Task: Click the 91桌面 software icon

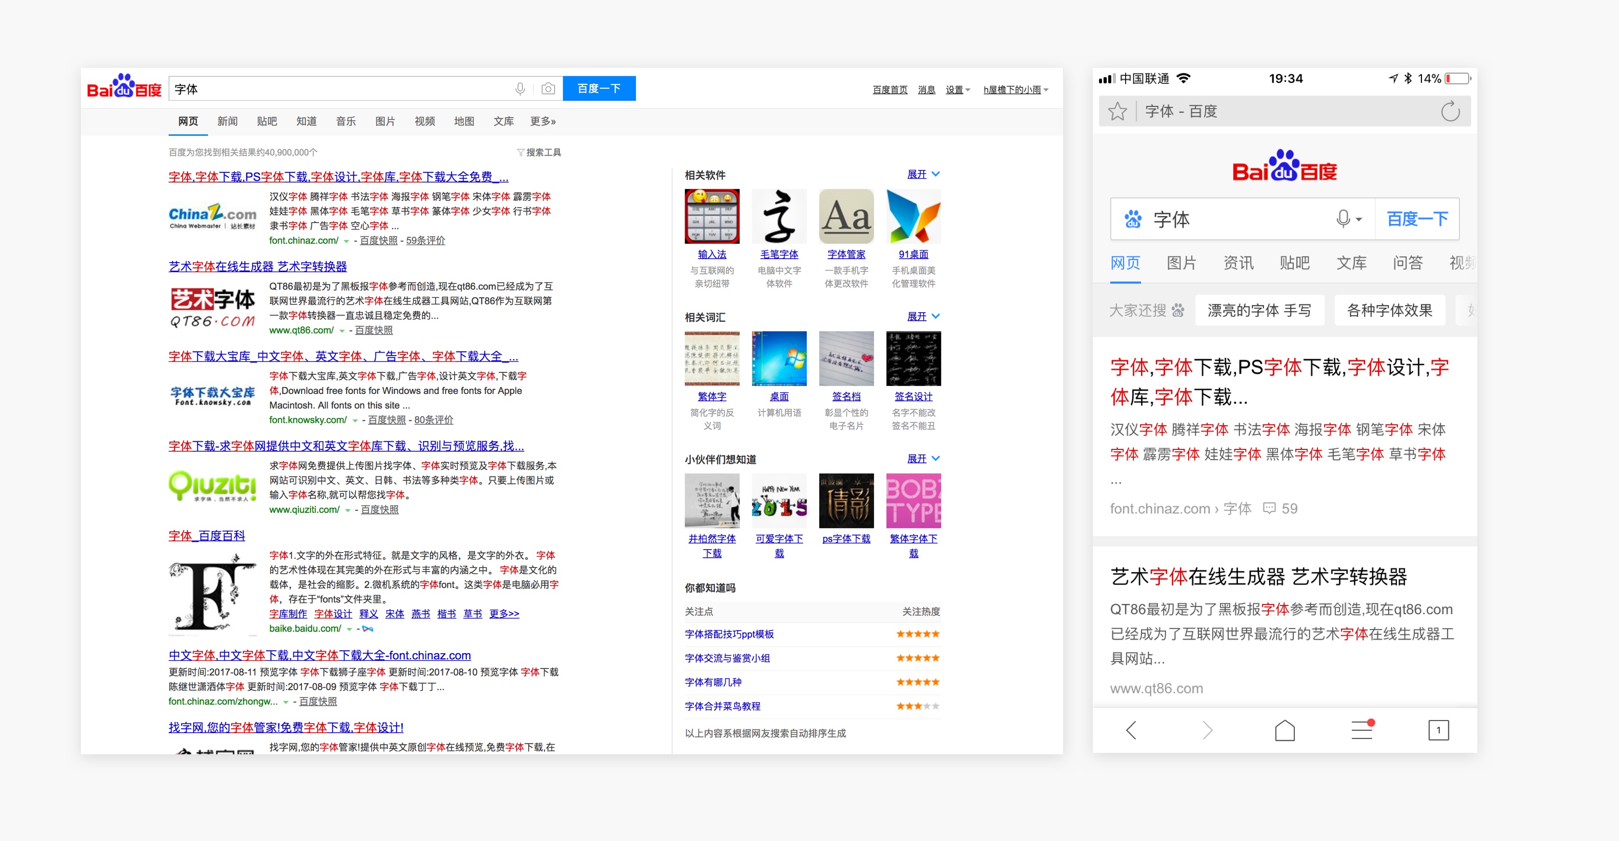Action: [x=914, y=216]
